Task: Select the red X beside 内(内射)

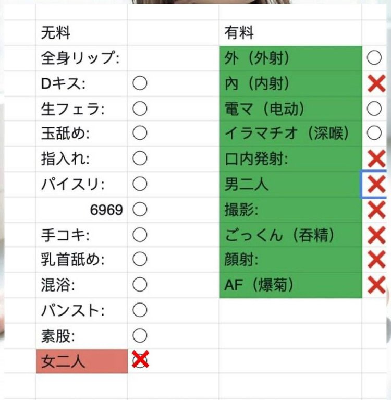Action: [376, 83]
